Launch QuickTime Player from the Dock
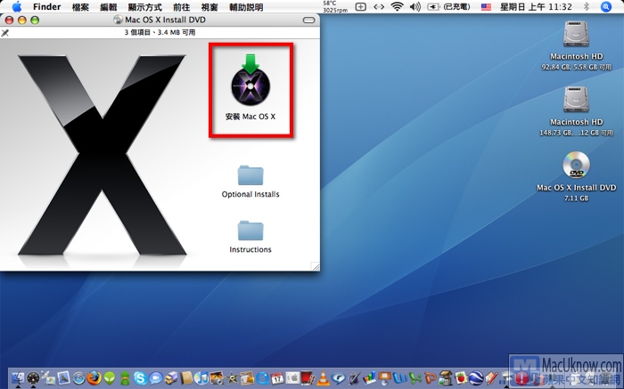This screenshot has width=624, height=389. (x=262, y=378)
